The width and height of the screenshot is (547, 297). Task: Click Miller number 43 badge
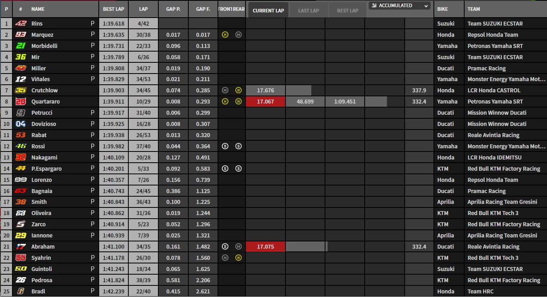pos(20,68)
